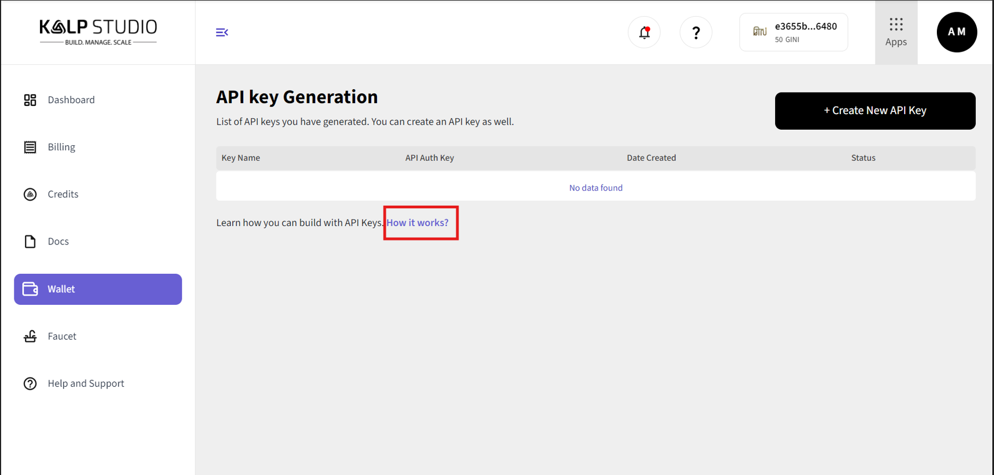Click the Status column header

click(863, 158)
